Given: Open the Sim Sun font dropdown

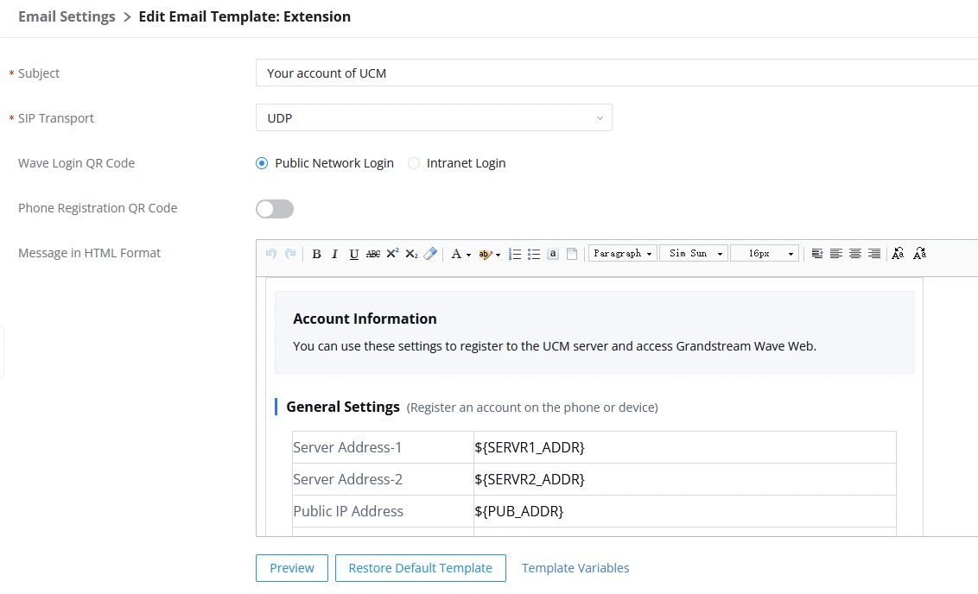Looking at the screenshot, I should pyautogui.click(x=695, y=253).
